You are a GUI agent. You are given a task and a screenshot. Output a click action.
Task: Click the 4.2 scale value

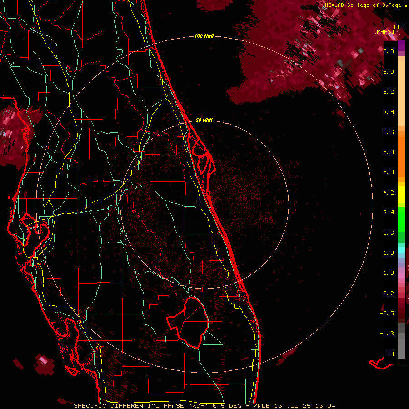tap(389, 193)
